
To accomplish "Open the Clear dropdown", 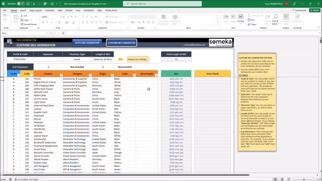I will click(253, 24).
